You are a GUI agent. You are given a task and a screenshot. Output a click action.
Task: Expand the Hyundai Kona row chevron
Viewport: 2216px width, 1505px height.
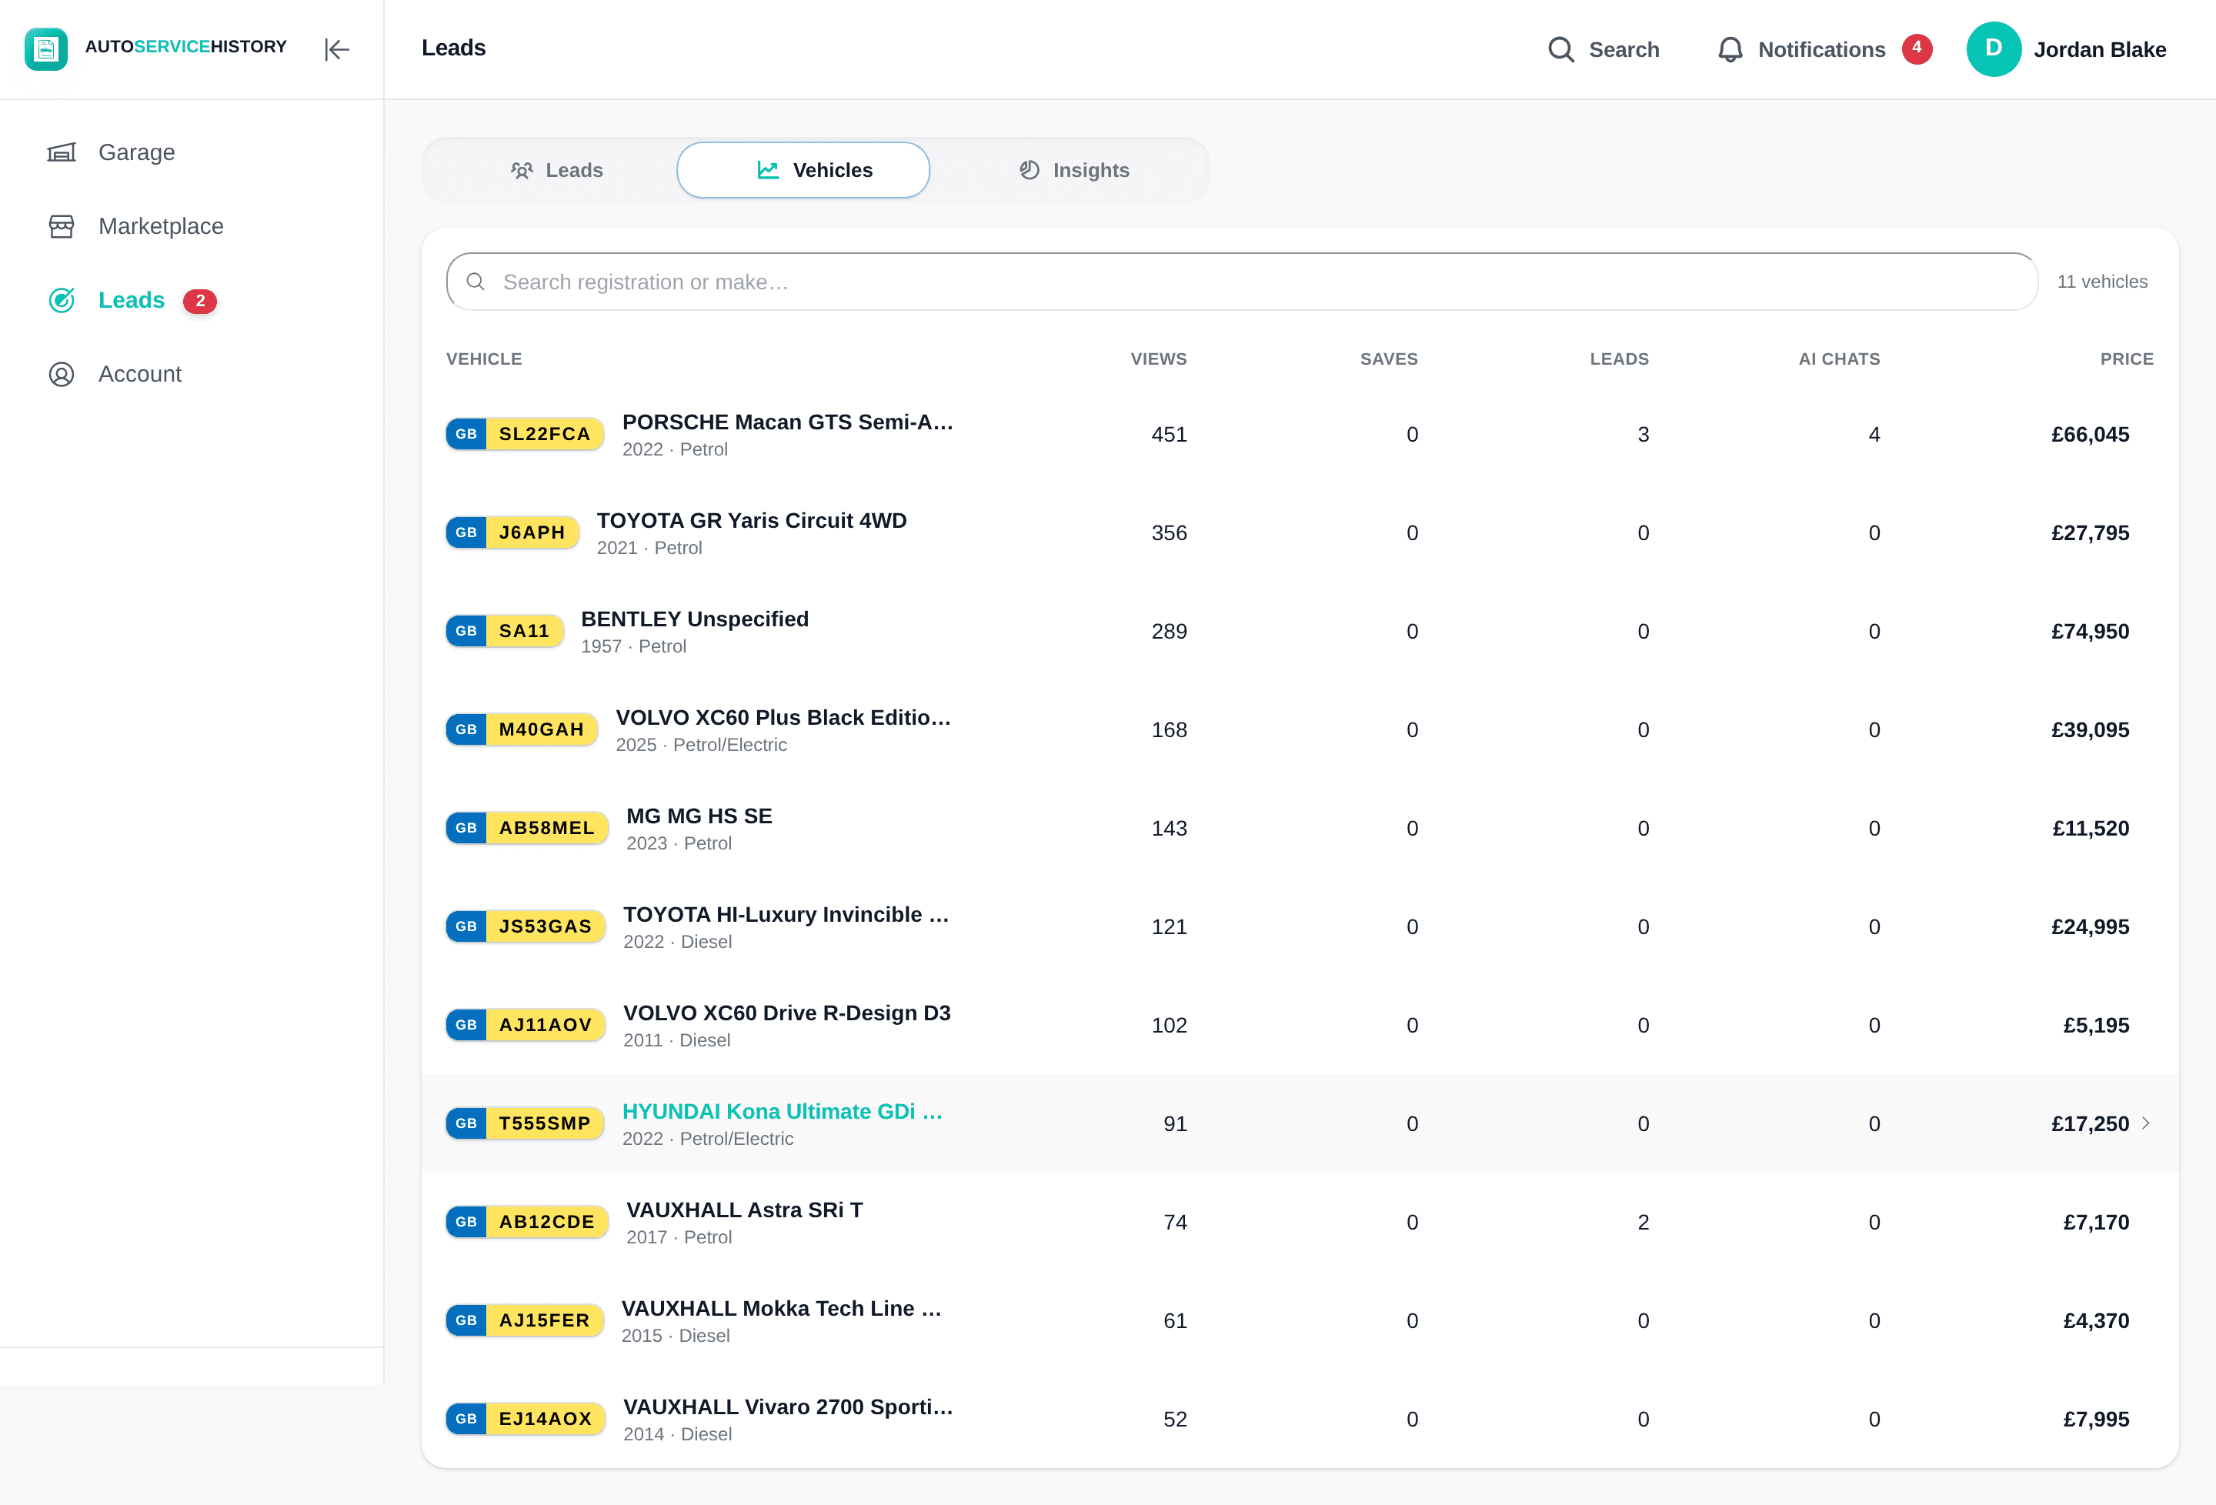coord(2145,1123)
